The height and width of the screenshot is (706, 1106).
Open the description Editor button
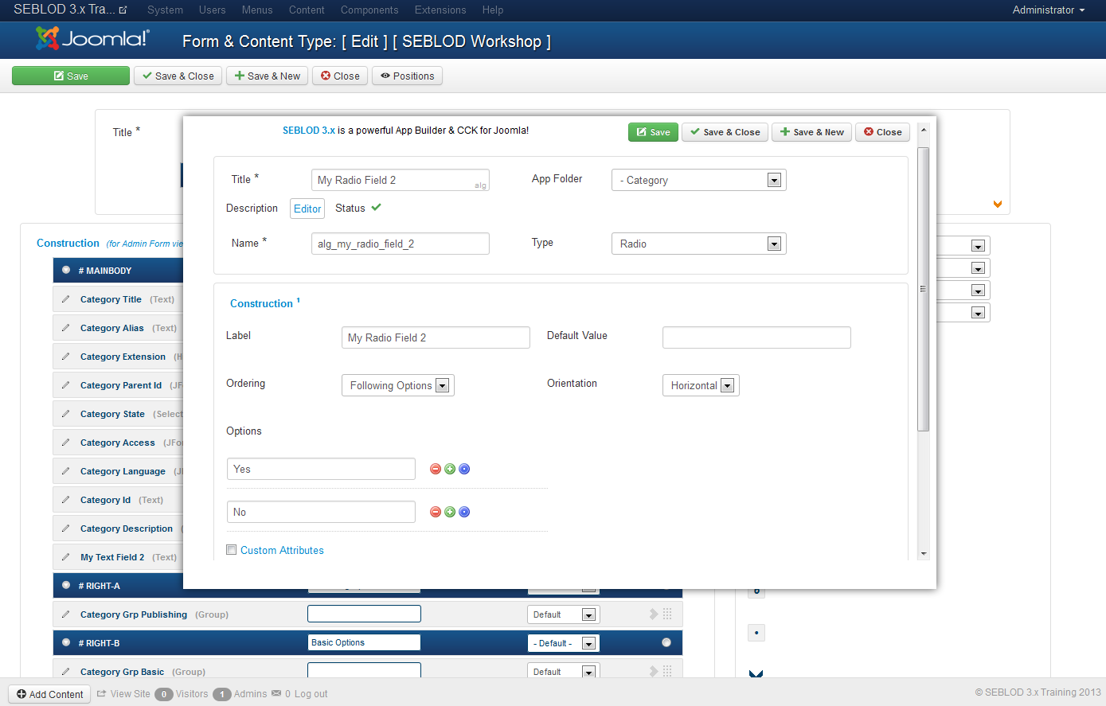307,209
